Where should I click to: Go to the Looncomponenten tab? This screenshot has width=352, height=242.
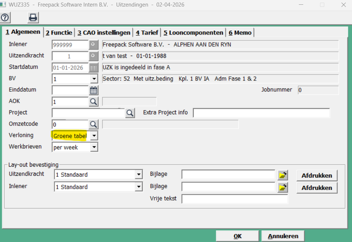click(193, 33)
